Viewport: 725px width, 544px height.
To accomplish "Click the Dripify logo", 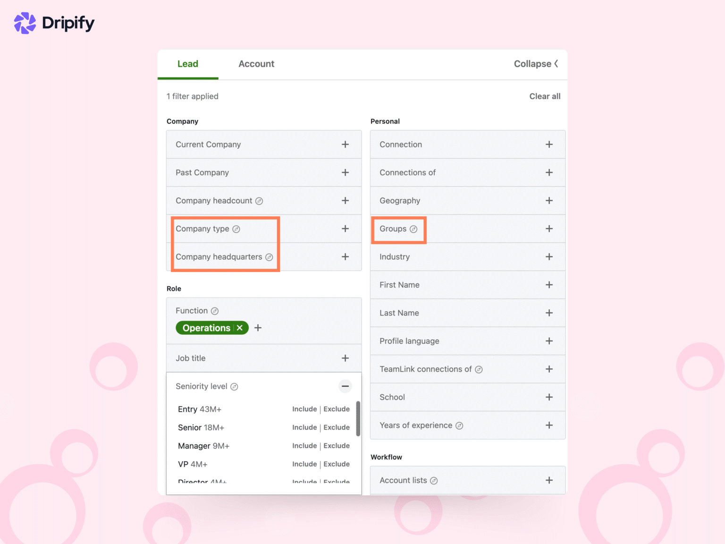I will click(x=53, y=22).
